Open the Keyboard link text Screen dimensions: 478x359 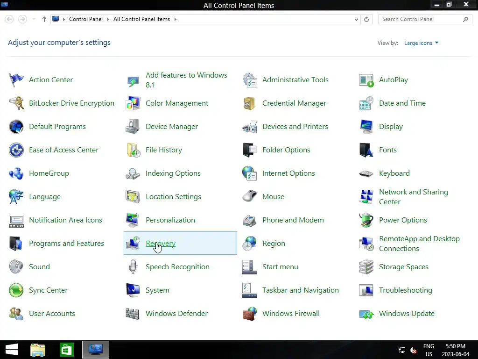click(x=394, y=173)
